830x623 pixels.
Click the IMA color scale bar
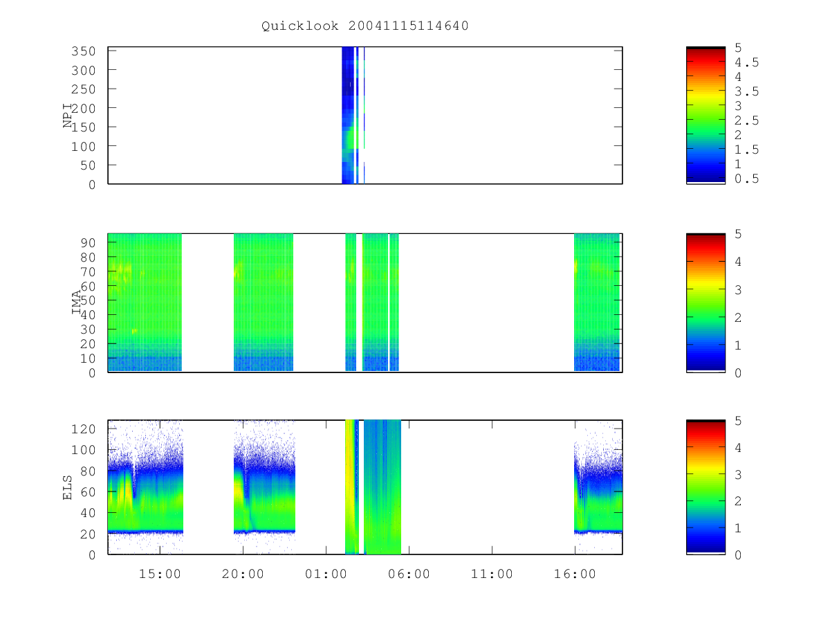pyautogui.click(x=705, y=303)
